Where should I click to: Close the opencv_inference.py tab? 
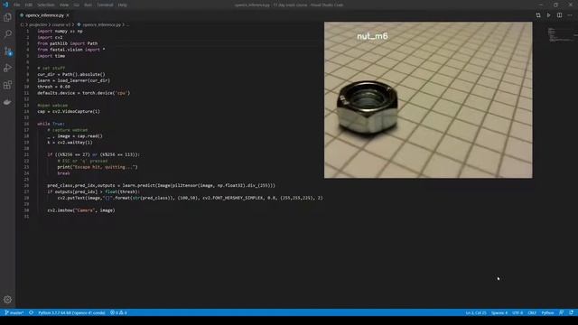[x=68, y=15]
